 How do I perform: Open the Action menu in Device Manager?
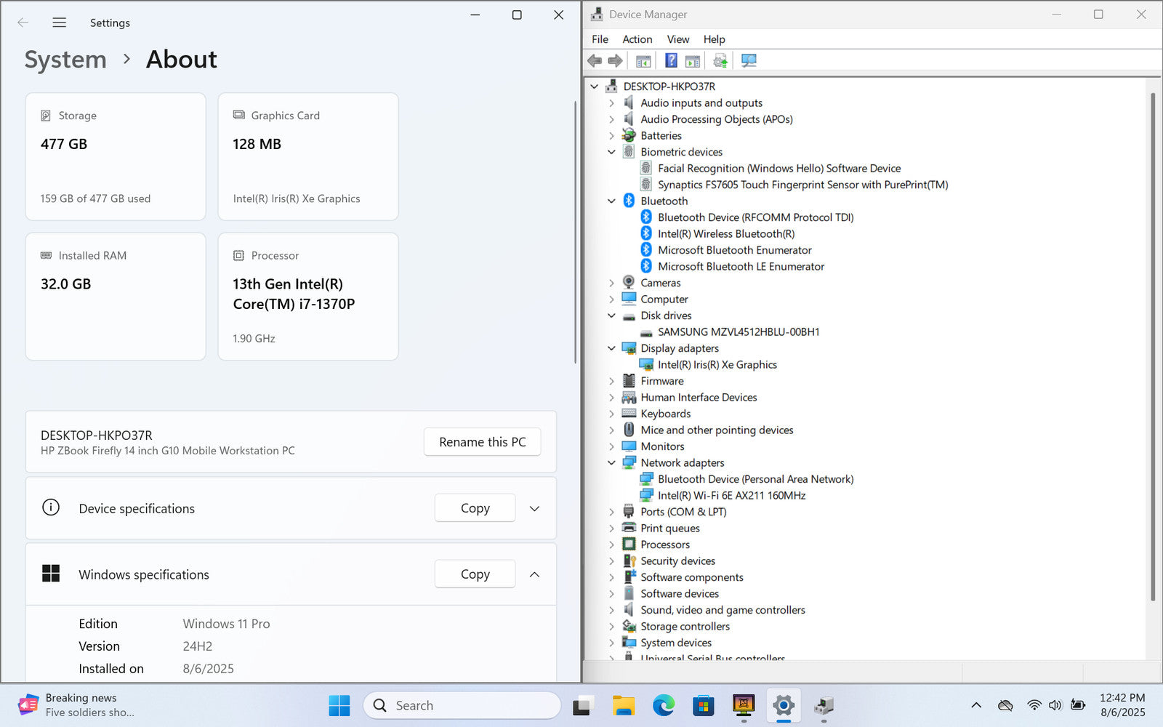[x=637, y=39]
